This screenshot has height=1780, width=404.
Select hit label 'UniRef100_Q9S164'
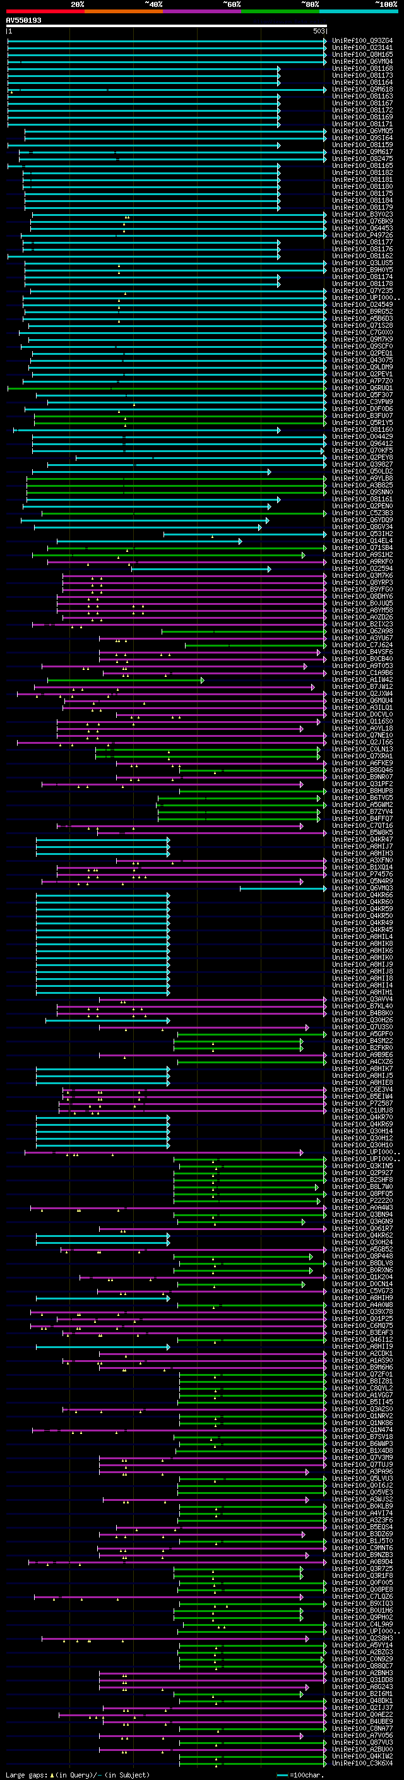362,138
